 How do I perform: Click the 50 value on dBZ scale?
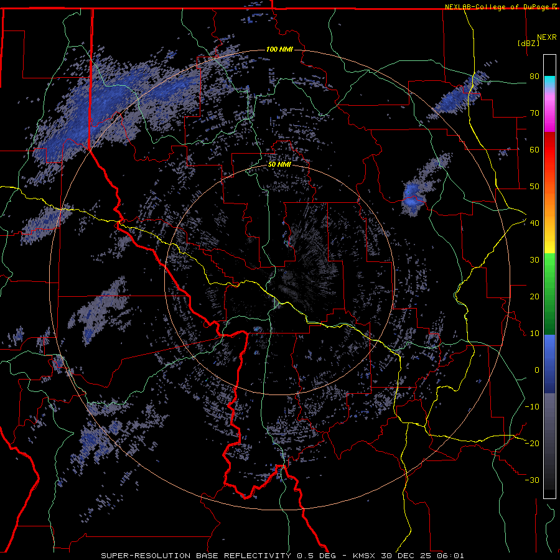coord(534,187)
